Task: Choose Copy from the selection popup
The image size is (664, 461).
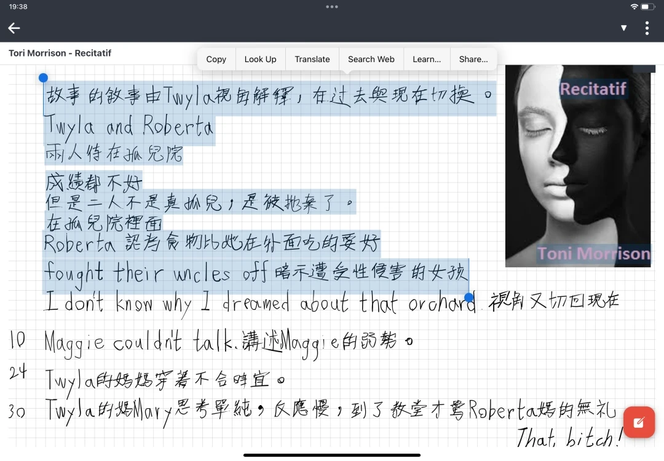Action: pyautogui.click(x=216, y=59)
